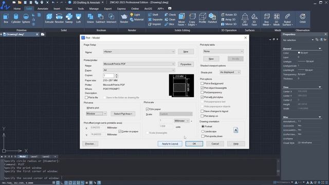Activate the Rotate 3D operation
Viewport: 329px width, 185px height.
tap(229, 15)
